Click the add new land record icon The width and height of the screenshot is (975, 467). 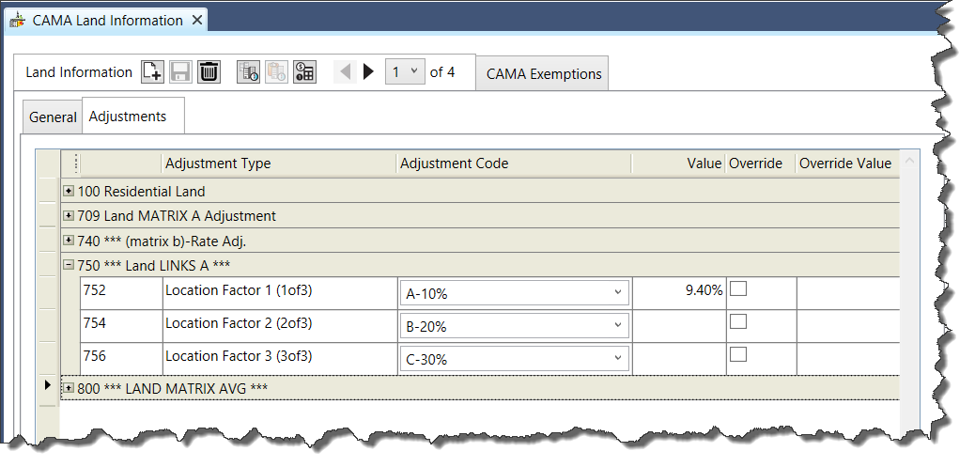152,72
